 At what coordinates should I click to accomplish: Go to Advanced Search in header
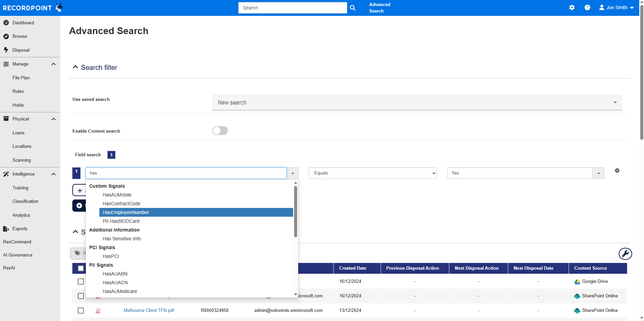(x=379, y=8)
